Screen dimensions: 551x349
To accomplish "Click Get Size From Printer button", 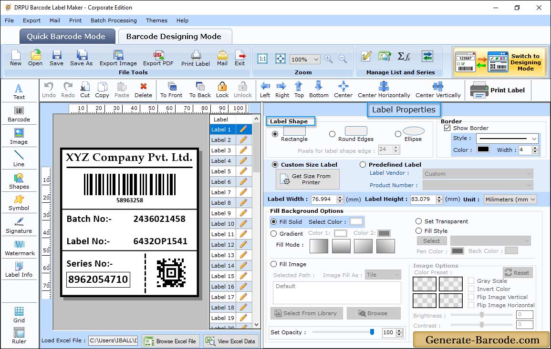I will (x=308, y=179).
